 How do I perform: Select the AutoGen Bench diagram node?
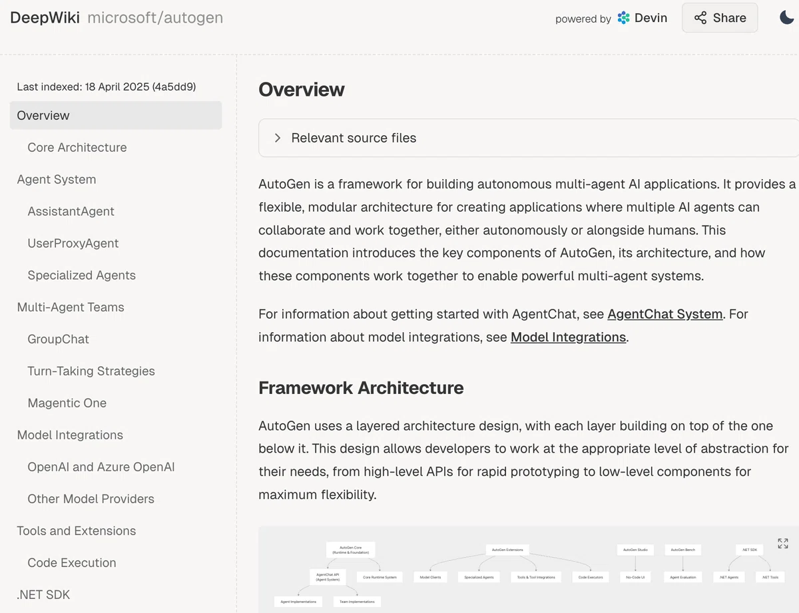tap(682, 550)
